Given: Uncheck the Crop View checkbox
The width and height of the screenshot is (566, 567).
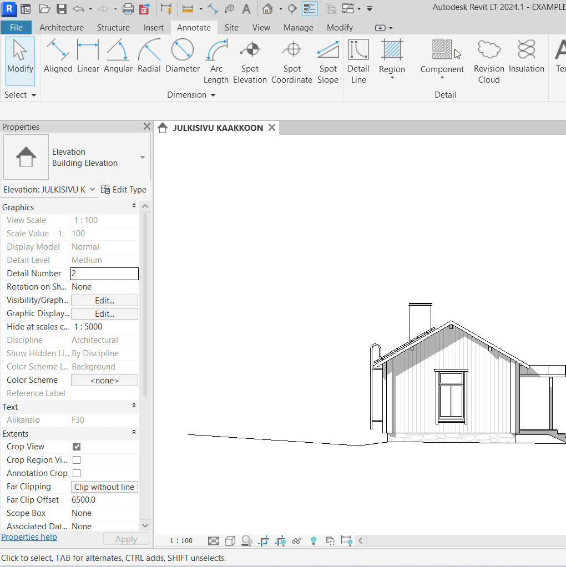Looking at the screenshot, I should 77,447.
